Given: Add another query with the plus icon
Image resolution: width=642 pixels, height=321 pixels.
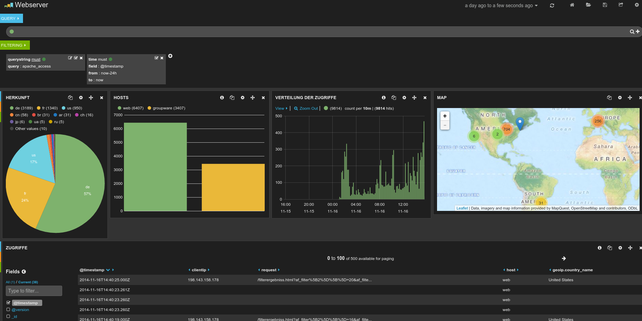Looking at the screenshot, I should [638, 31].
